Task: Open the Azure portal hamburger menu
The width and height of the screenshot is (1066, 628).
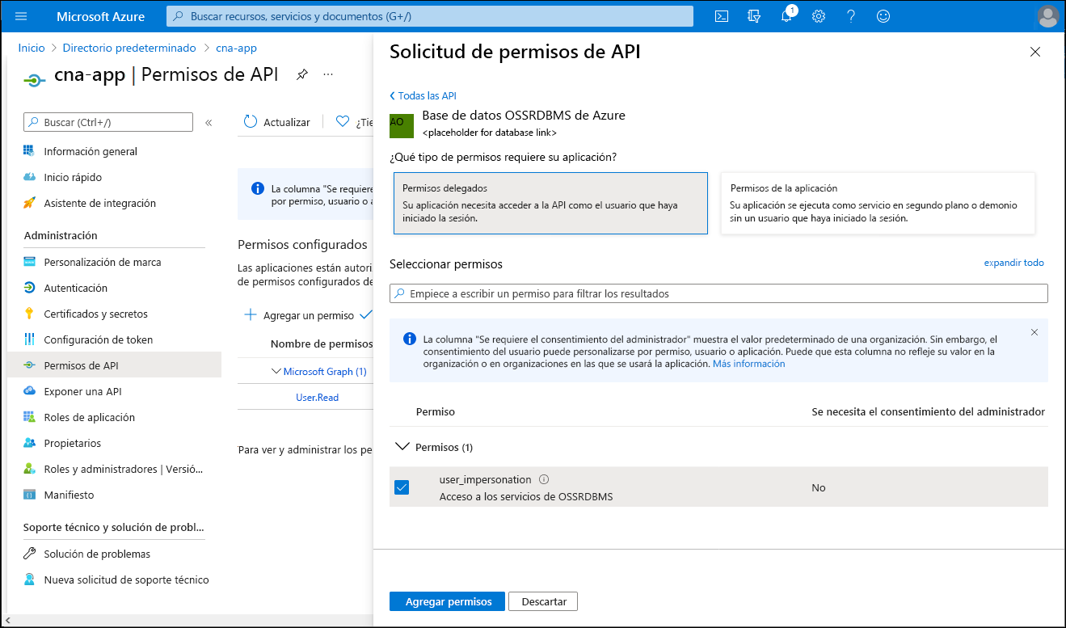Action: click(22, 16)
